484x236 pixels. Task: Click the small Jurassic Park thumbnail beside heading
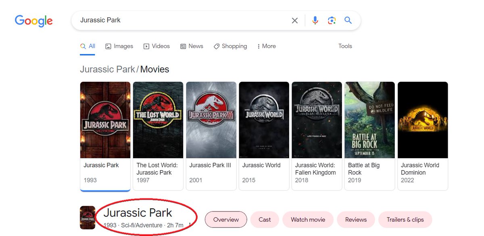tap(88, 218)
